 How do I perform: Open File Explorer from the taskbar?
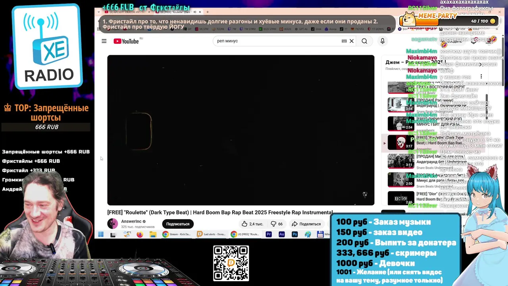coord(153,234)
